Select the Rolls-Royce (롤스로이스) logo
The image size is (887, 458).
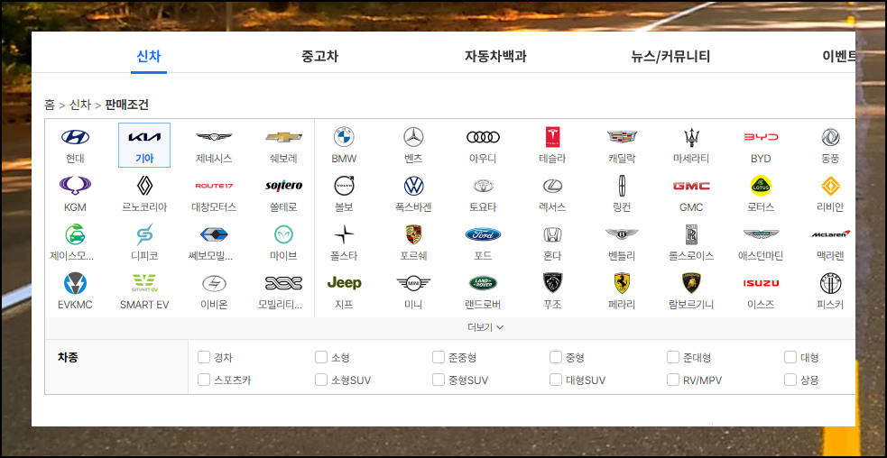click(691, 234)
